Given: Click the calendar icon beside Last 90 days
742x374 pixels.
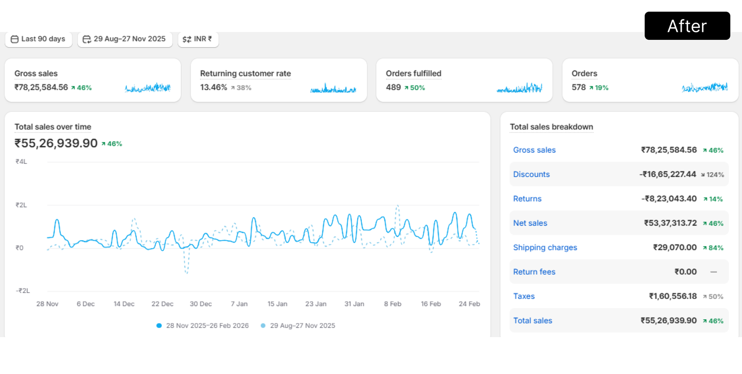Looking at the screenshot, I should [14, 39].
